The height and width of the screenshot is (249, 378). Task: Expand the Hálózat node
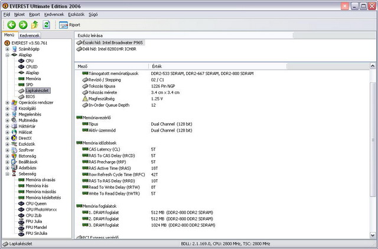(x=7, y=132)
